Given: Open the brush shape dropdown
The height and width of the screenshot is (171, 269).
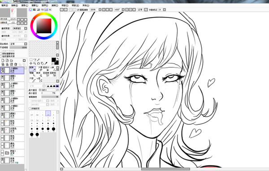Looking at the screenshot, I should click(48, 101).
